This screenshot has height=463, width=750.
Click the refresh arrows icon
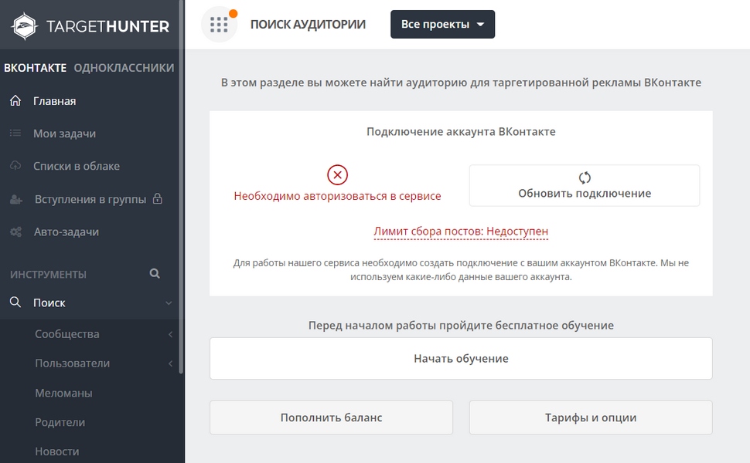[x=585, y=178]
